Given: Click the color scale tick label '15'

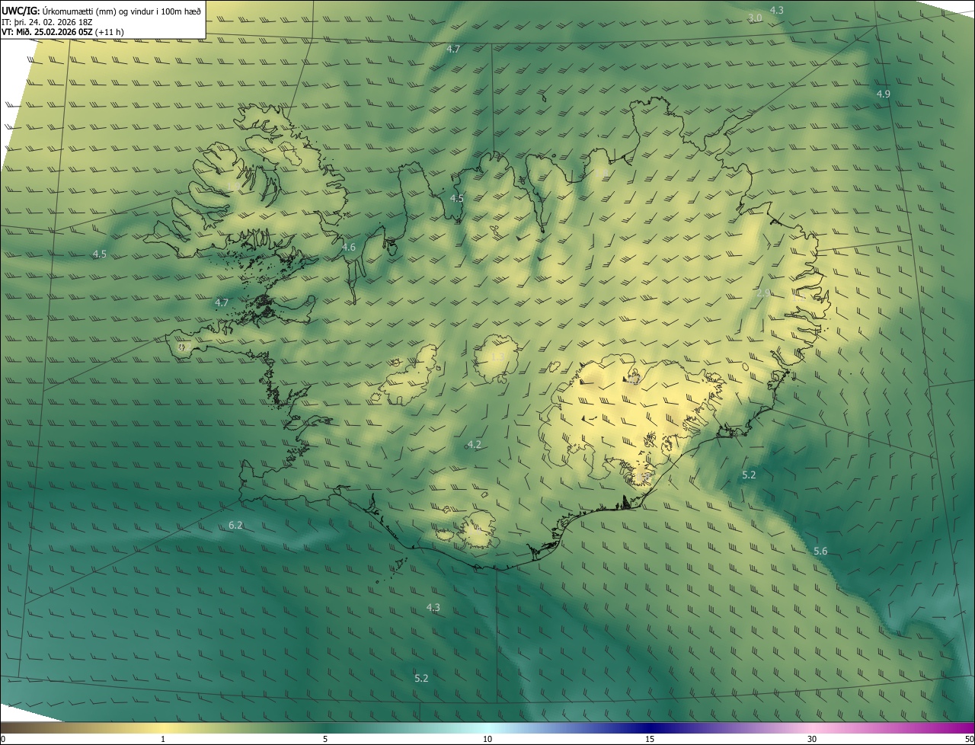Looking at the screenshot, I should 650,739.
